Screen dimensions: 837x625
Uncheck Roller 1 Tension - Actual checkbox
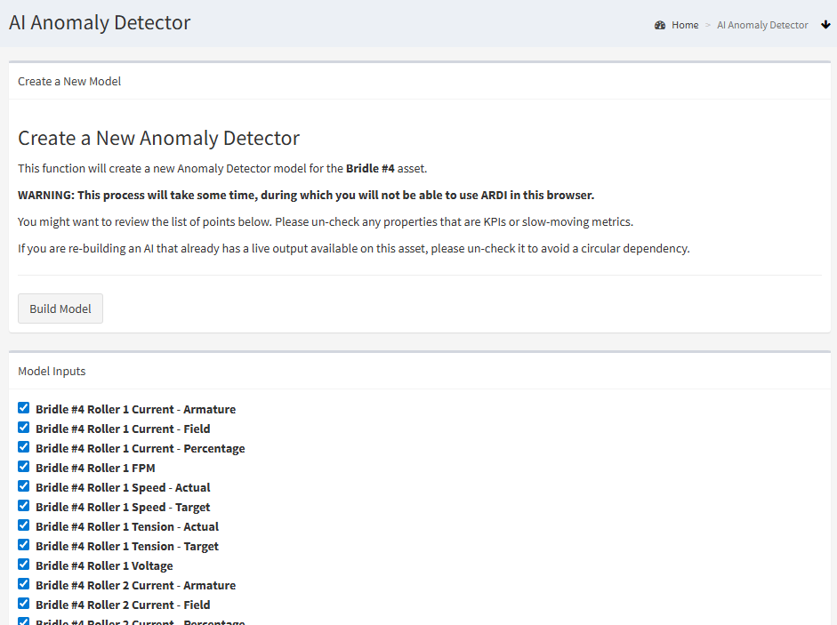click(24, 525)
